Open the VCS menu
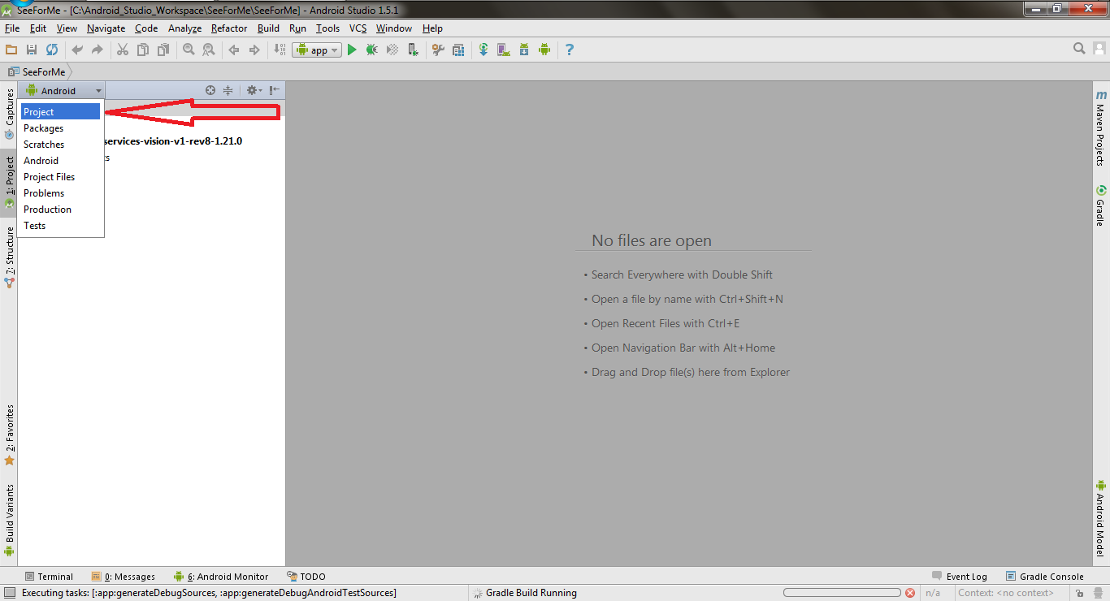This screenshot has height=601, width=1110. point(358,28)
